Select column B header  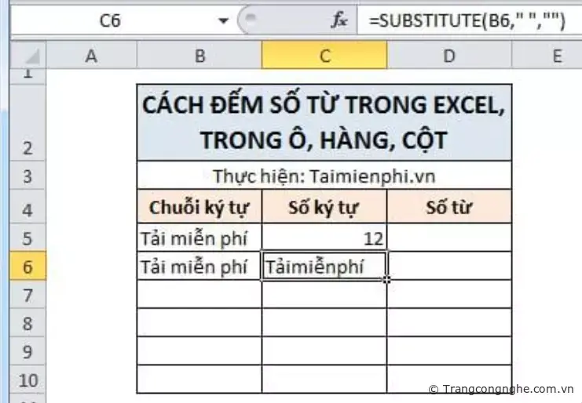(x=199, y=55)
